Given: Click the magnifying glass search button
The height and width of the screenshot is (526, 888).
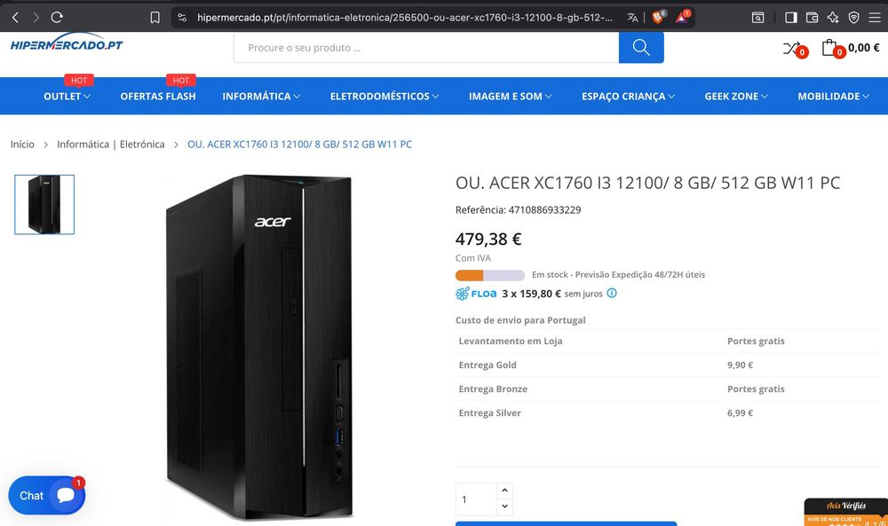Looking at the screenshot, I should click(x=641, y=47).
